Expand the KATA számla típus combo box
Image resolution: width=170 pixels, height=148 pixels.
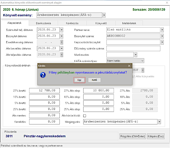tap(142, 61)
